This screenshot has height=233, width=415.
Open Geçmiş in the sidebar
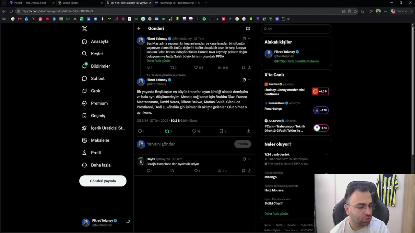point(93,116)
